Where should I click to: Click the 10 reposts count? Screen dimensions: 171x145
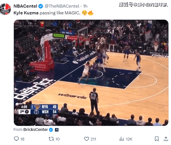click(58, 139)
